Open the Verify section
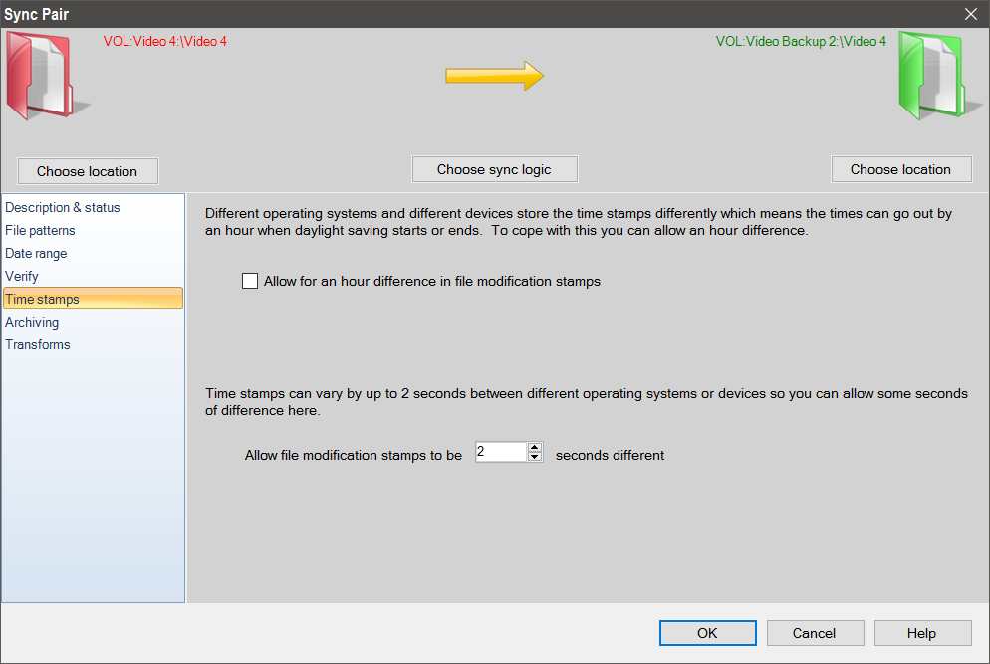This screenshot has height=664, width=990. pos(22,276)
